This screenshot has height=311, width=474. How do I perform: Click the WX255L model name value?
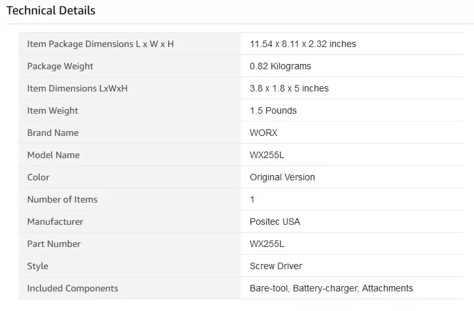[x=267, y=155]
